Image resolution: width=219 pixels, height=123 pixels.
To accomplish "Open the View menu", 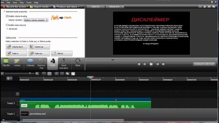I will pyautogui.click(x=15, y=2).
